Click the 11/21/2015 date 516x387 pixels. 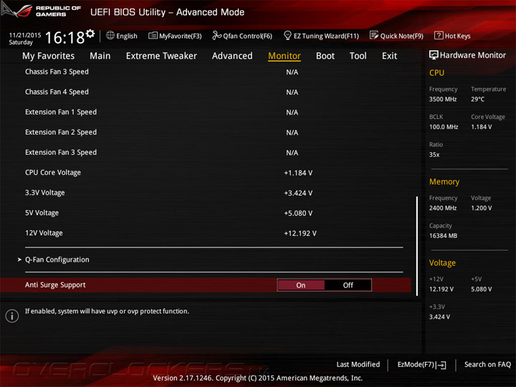pyautogui.click(x=25, y=35)
